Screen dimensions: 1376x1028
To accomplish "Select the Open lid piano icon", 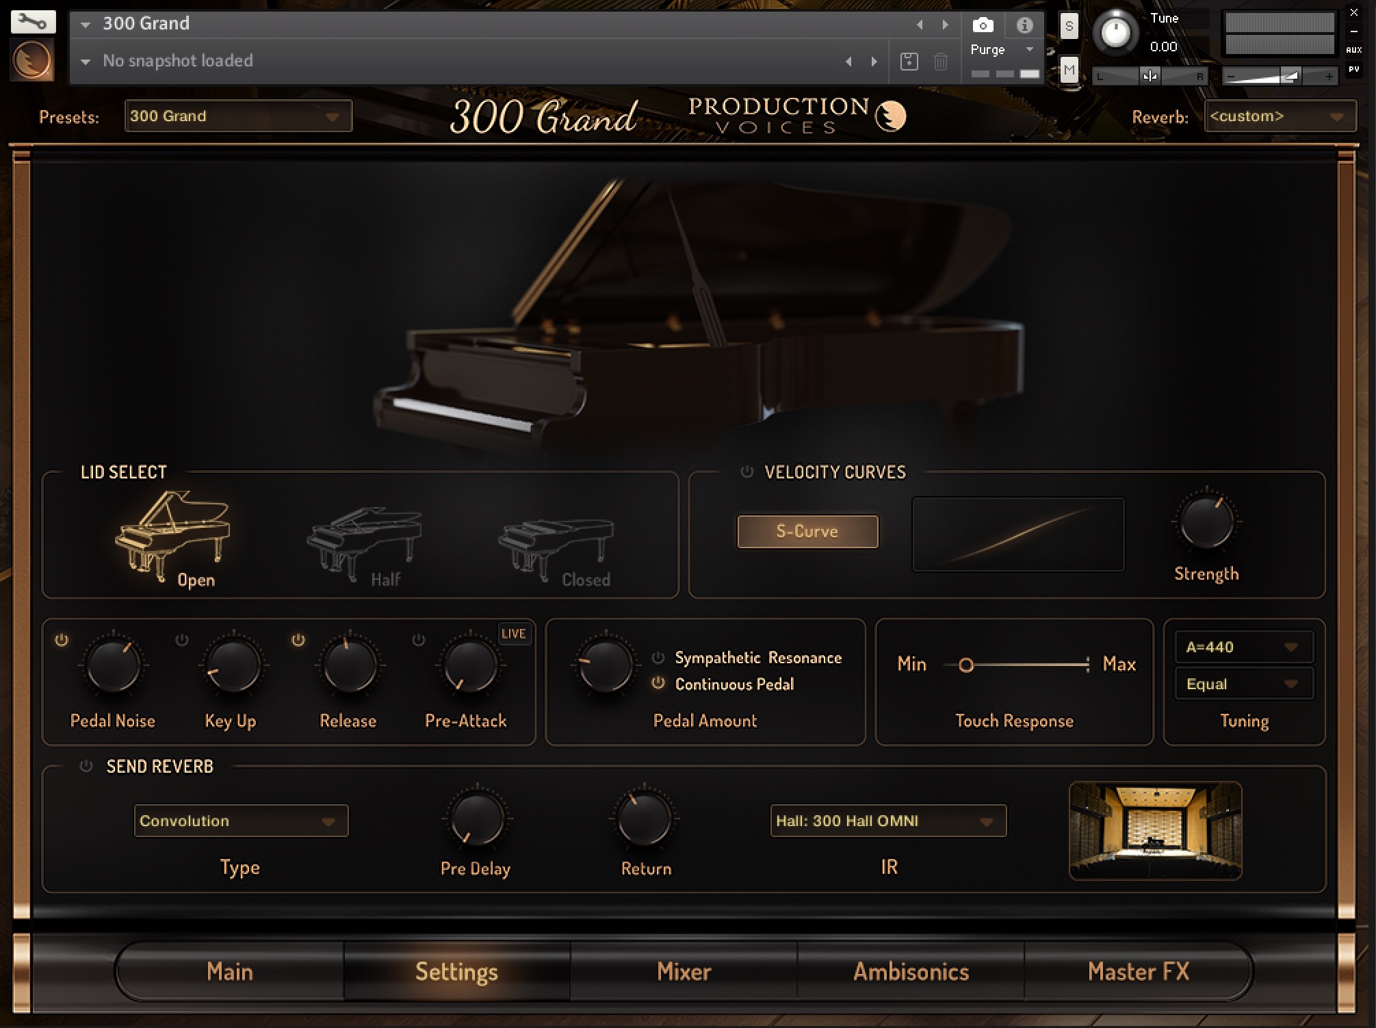I will 172,538.
